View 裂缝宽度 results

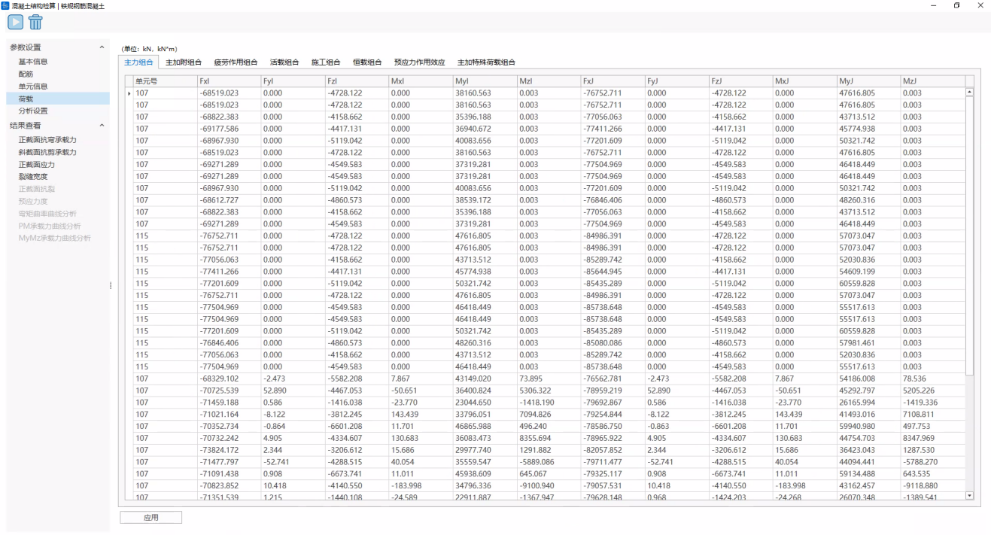[33, 176]
